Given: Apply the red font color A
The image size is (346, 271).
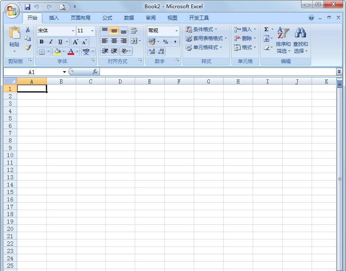Looking at the screenshot, I should pyautogui.click(x=71, y=52).
